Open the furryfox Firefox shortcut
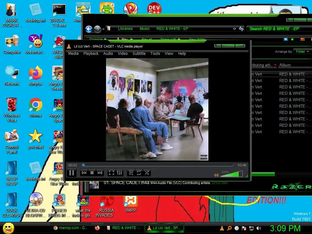Viewport: 312px width, 234px height. pos(35,76)
